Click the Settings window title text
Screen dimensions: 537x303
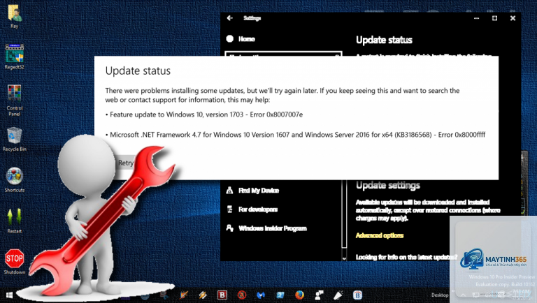coord(252,18)
